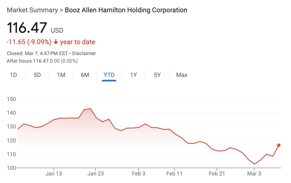291x183 pixels.
Task: View the 1Y price range
Action: pyautogui.click(x=133, y=75)
